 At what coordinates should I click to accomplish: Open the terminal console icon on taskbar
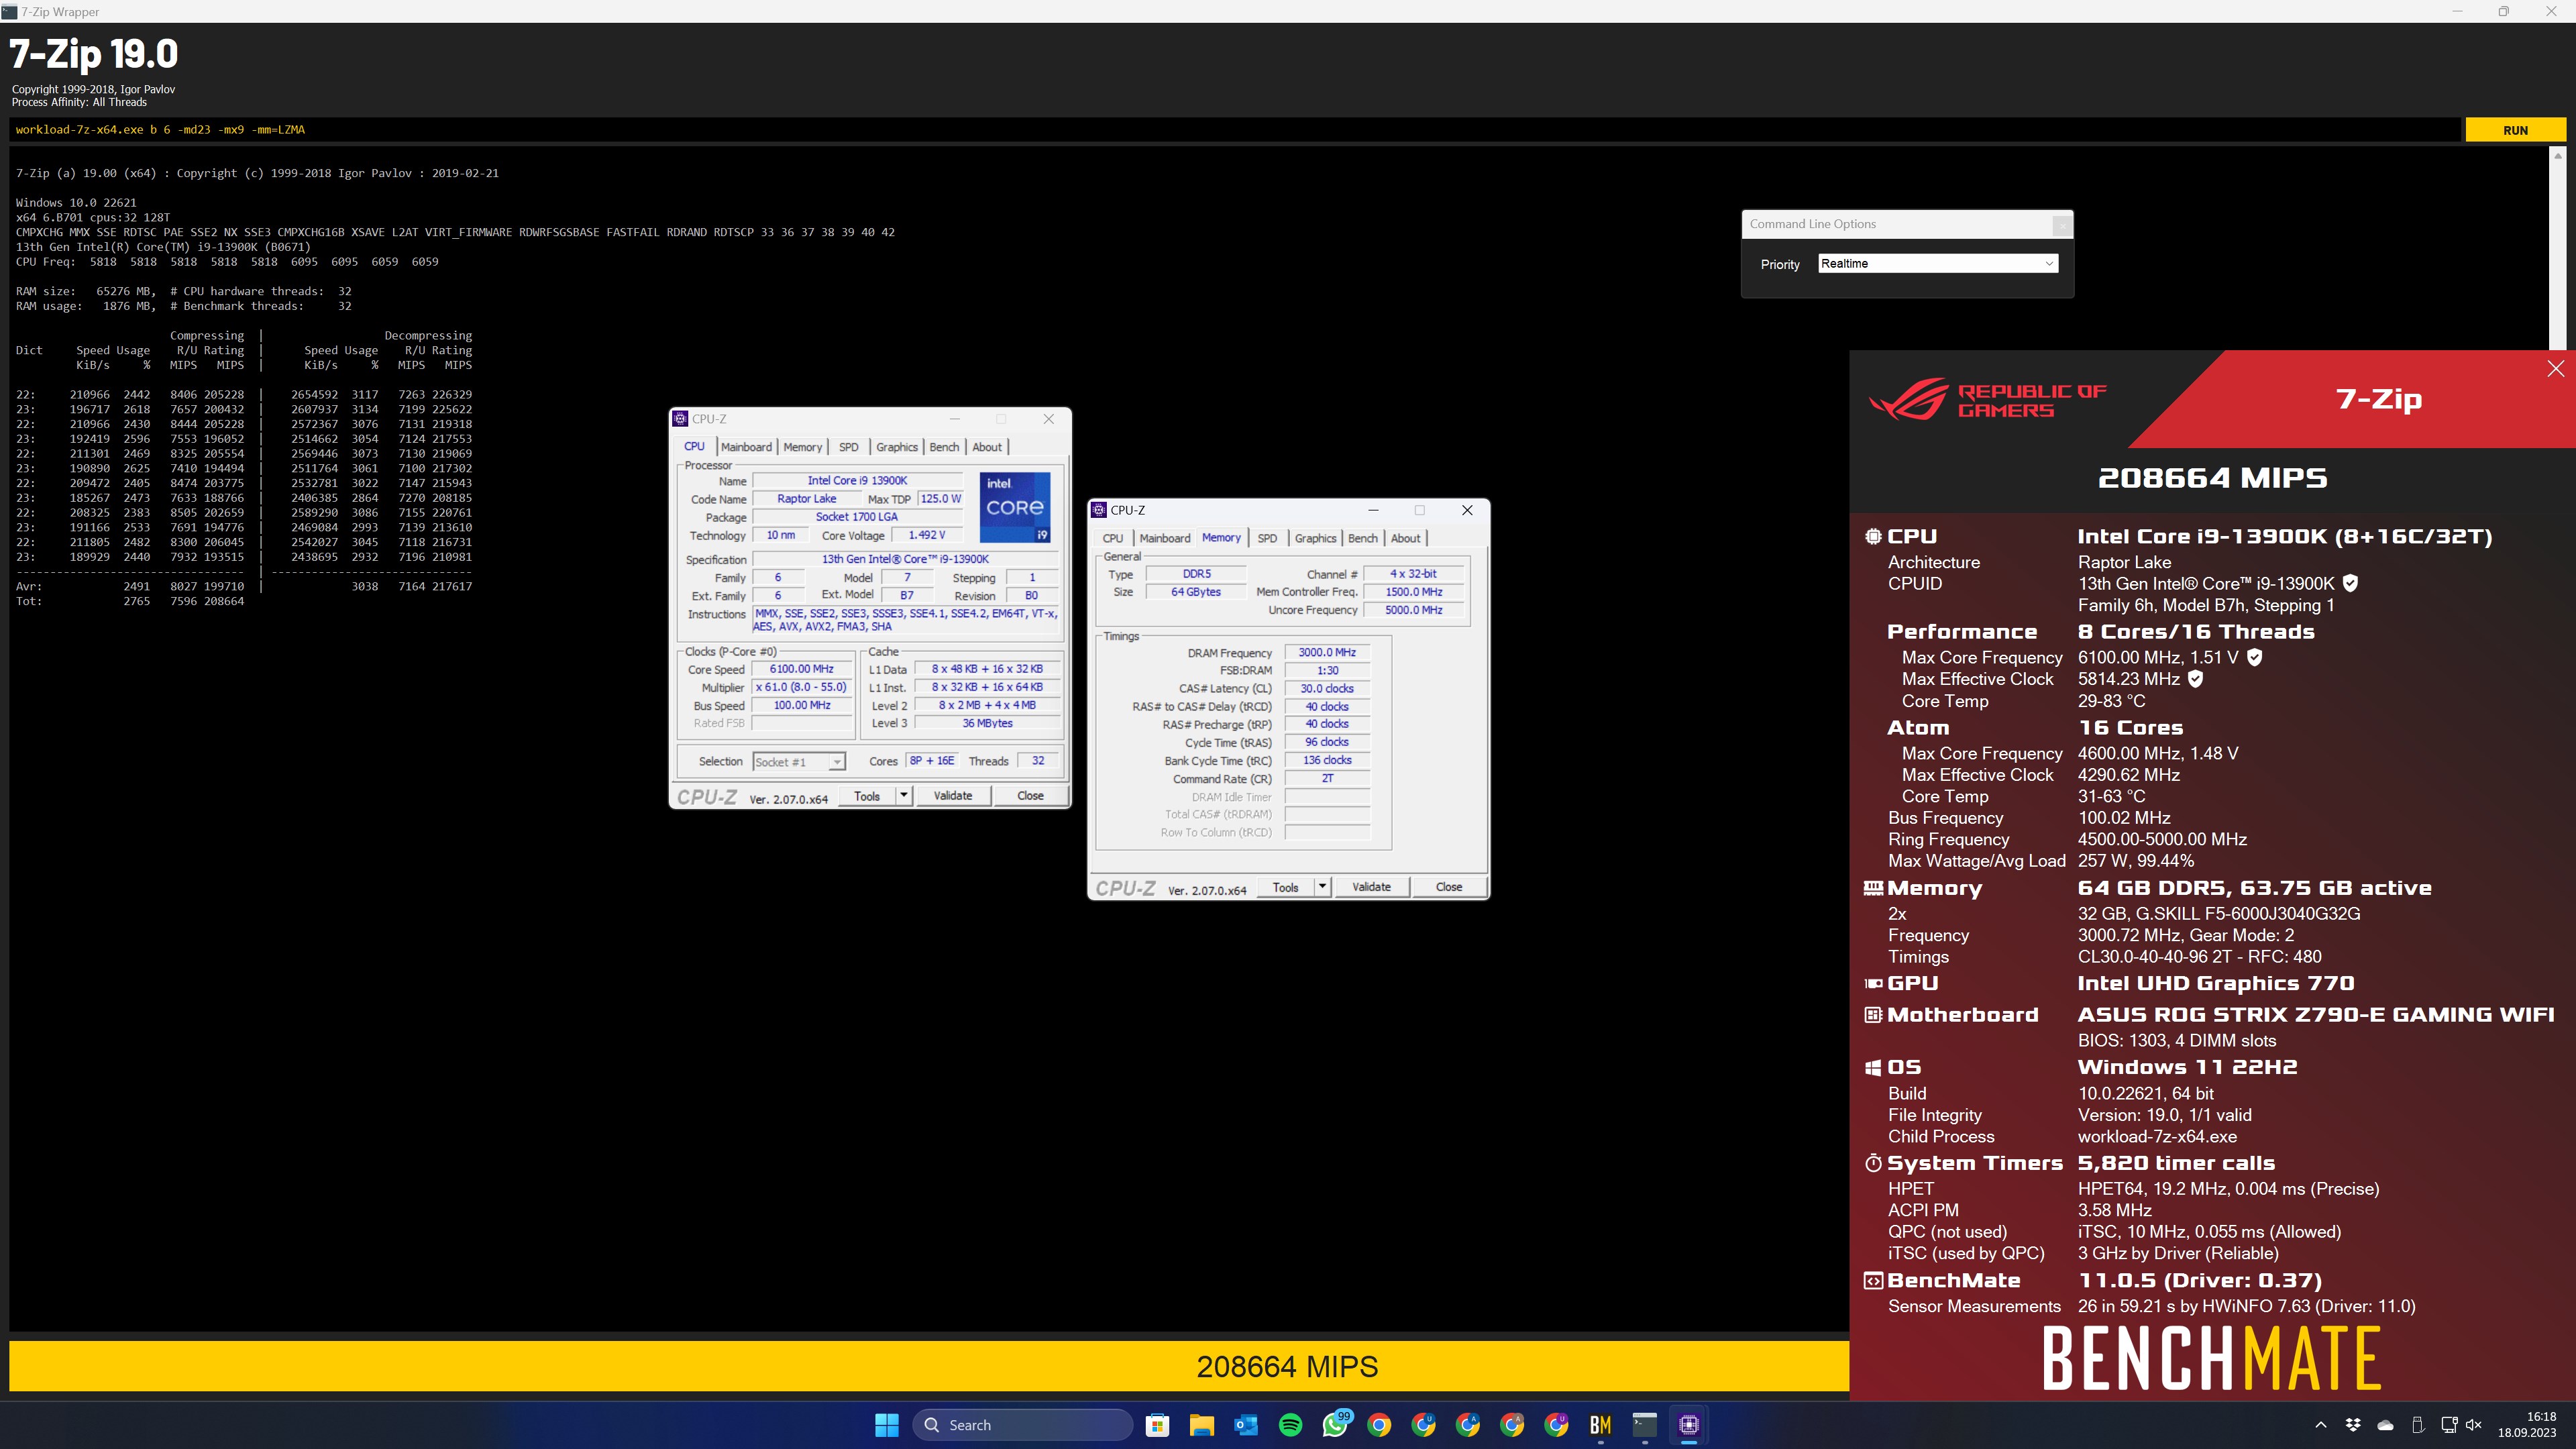(1644, 1425)
